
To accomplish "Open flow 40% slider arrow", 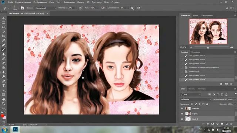I will click(x=98, y=8).
